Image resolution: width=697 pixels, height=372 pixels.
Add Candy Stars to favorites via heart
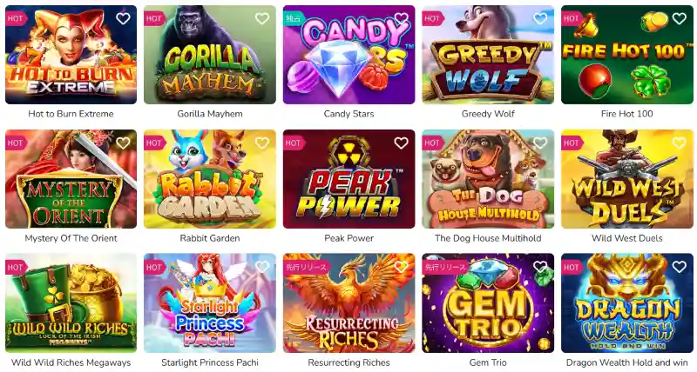tap(402, 18)
